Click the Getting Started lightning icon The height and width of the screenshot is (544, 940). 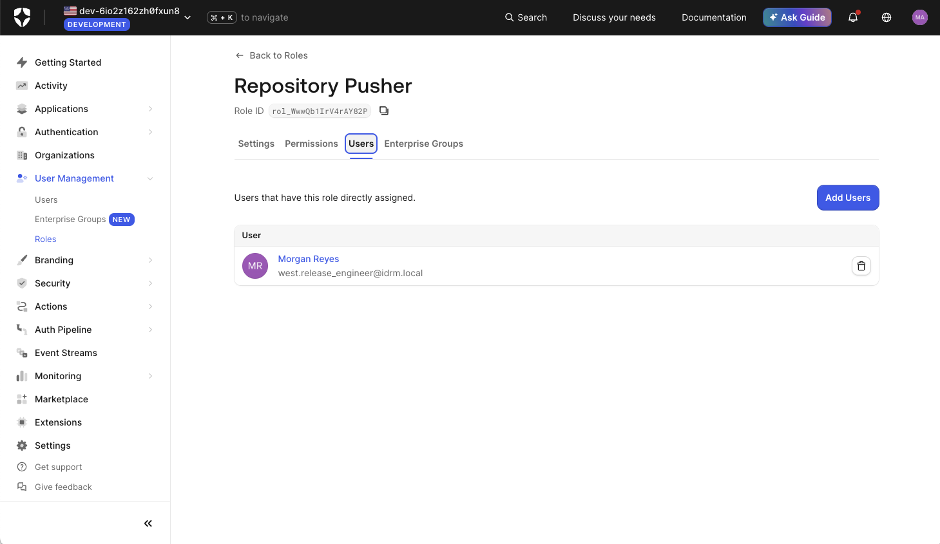coord(22,62)
